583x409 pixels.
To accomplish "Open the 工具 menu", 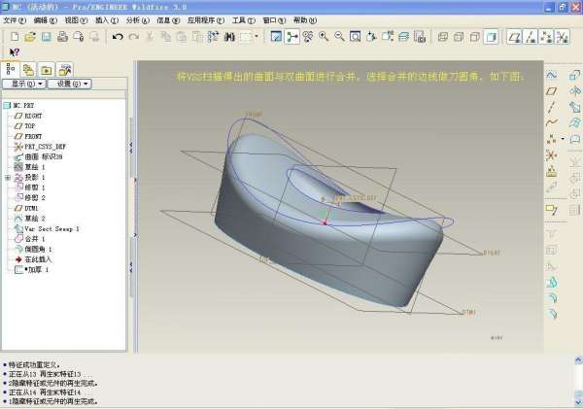I will [244, 20].
